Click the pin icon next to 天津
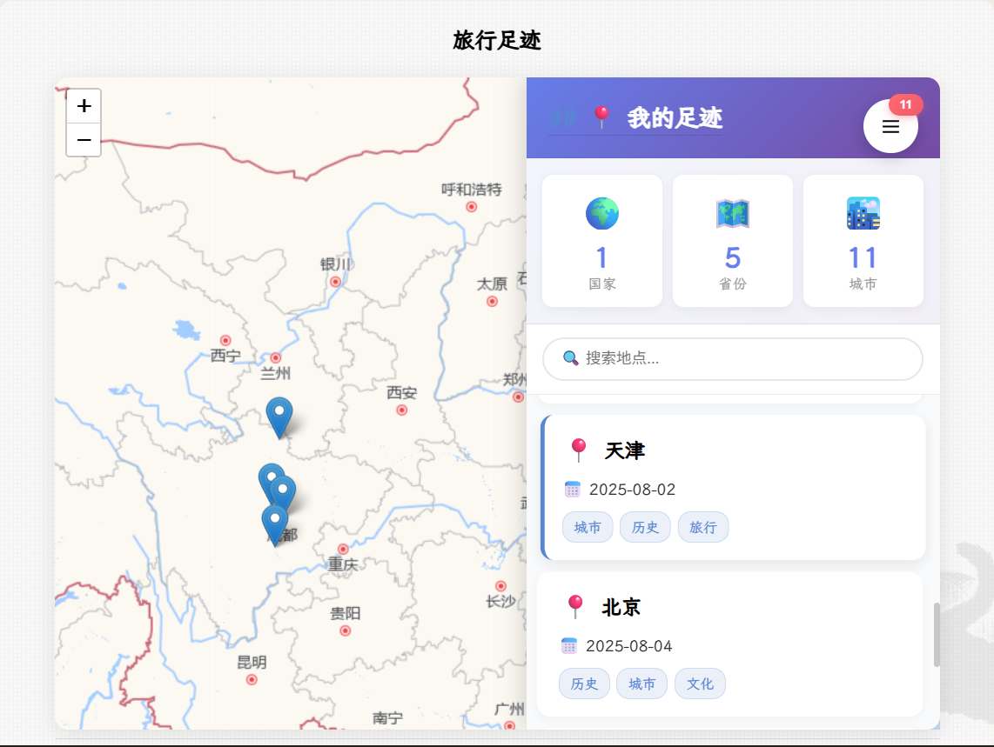This screenshot has height=747, width=994. point(578,450)
